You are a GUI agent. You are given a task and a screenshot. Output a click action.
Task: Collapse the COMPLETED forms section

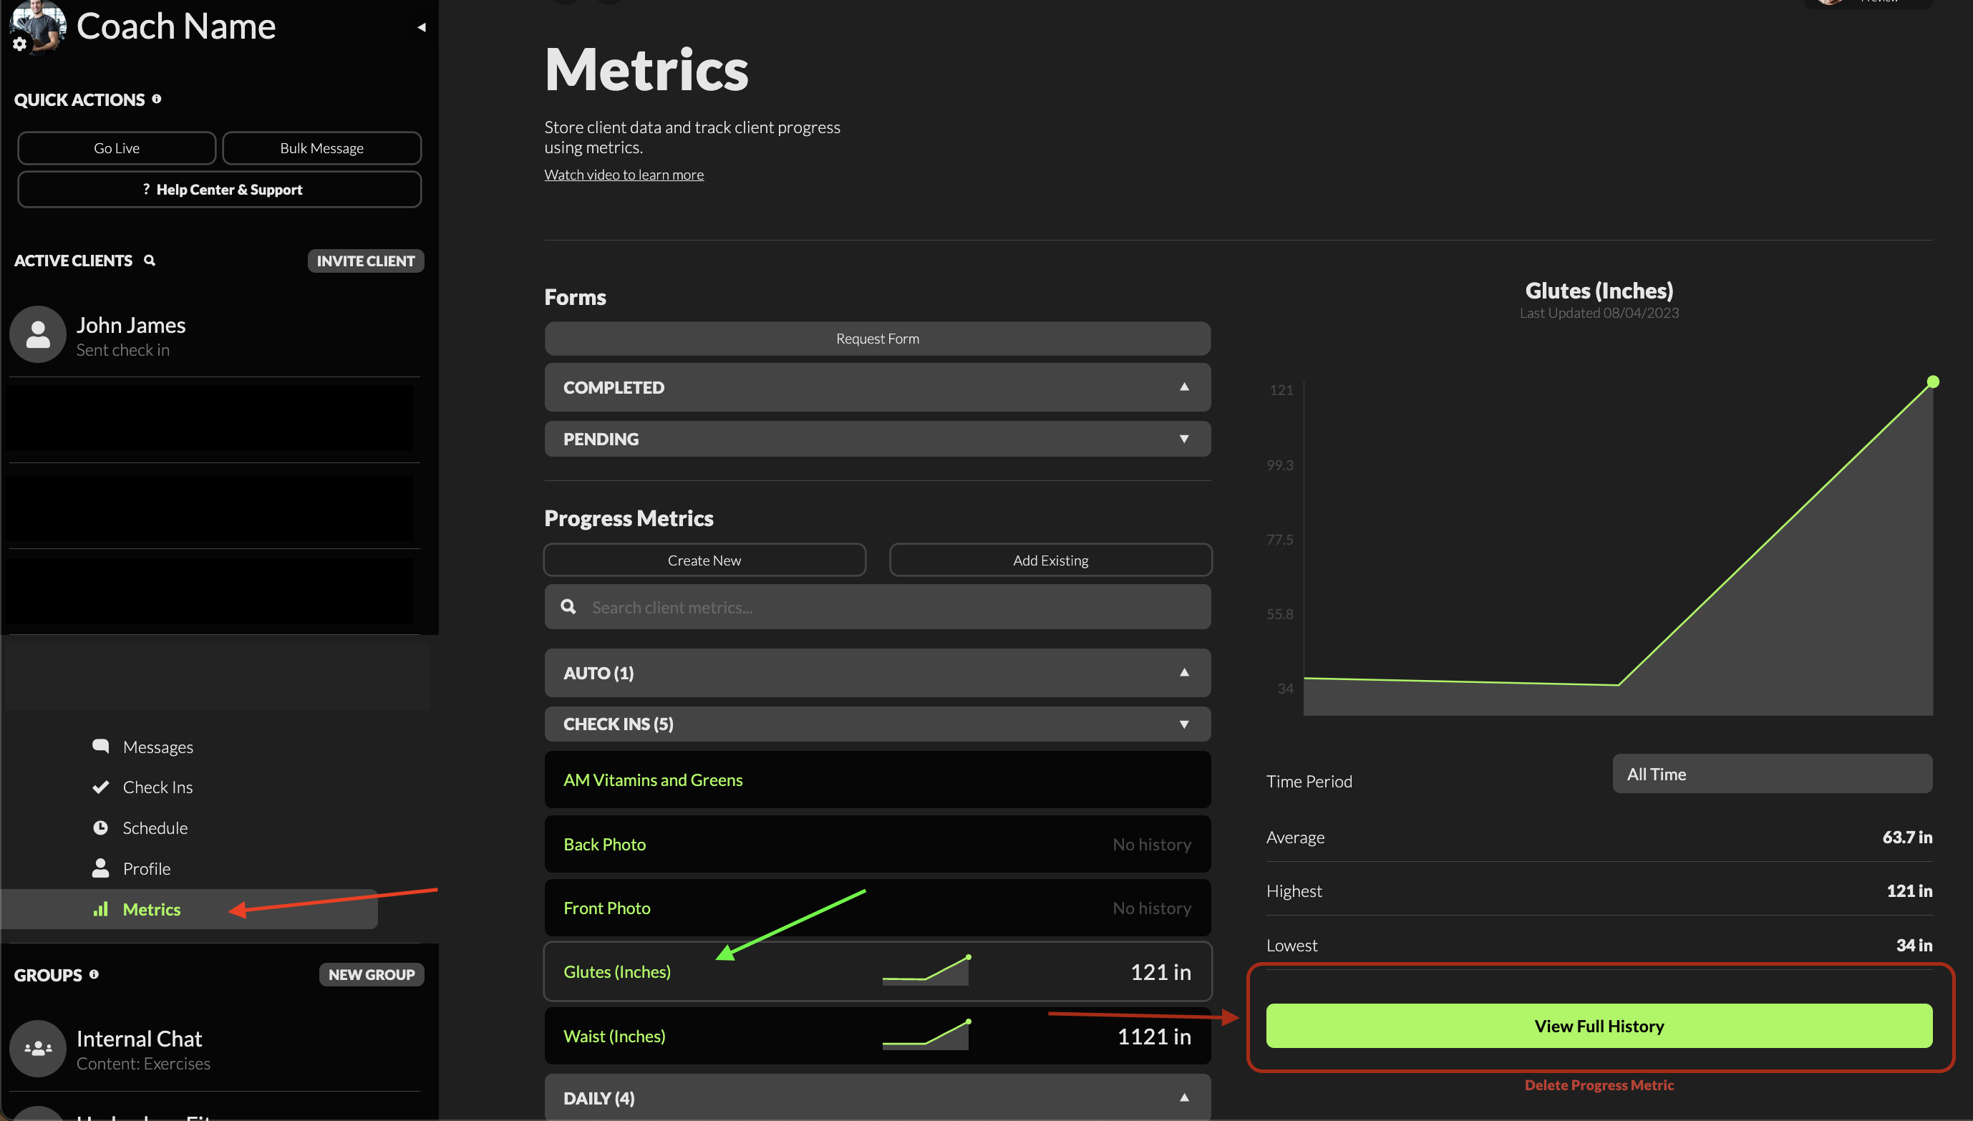pyautogui.click(x=1184, y=387)
